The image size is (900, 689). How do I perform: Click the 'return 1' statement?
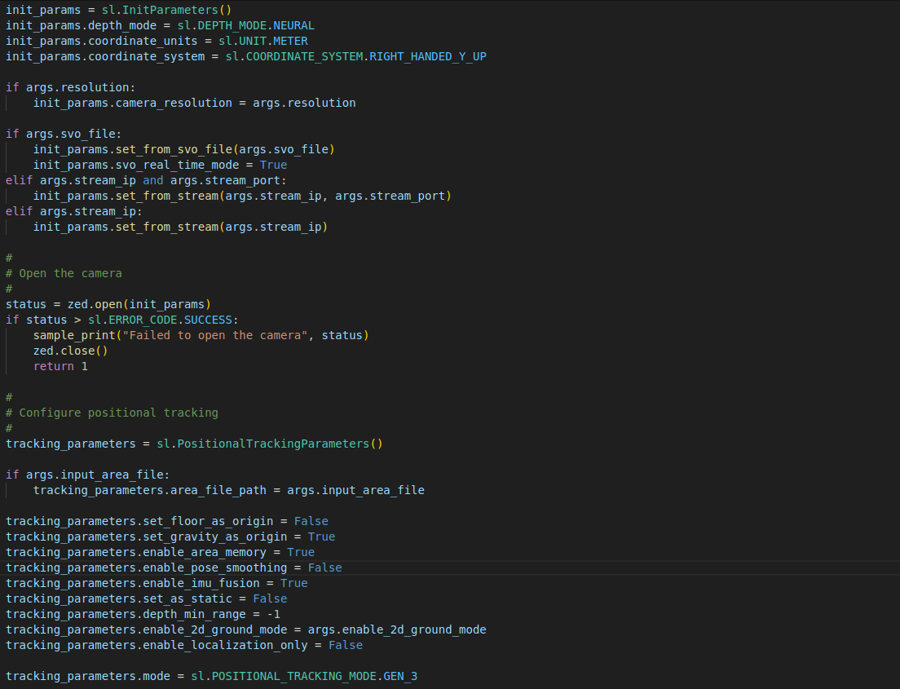(x=60, y=366)
